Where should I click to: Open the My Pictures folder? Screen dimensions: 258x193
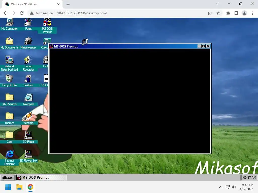tap(9, 100)
